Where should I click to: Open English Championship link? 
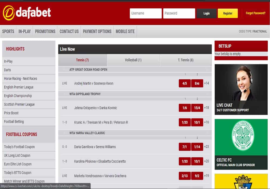(x=29, y=96)
